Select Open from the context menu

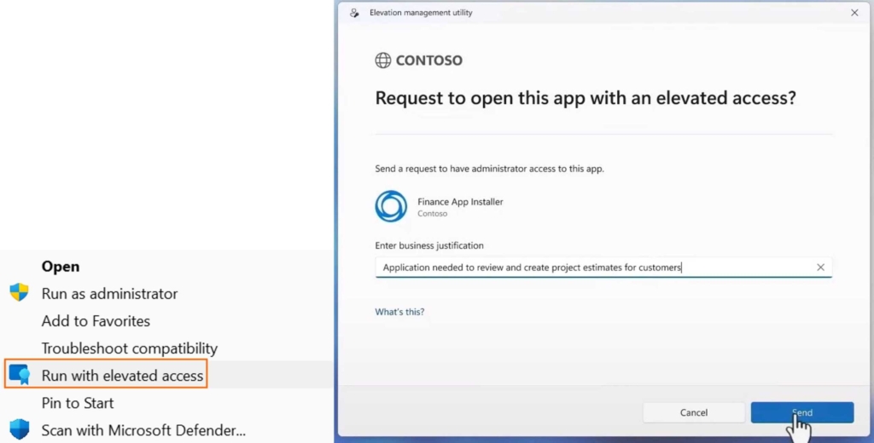click(x=61, y=267)
